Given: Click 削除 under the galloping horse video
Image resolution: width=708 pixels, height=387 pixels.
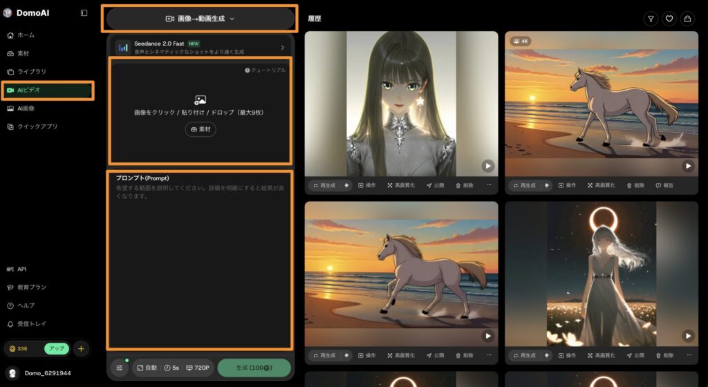Looking at the screenshot, I should coord(464,355).
